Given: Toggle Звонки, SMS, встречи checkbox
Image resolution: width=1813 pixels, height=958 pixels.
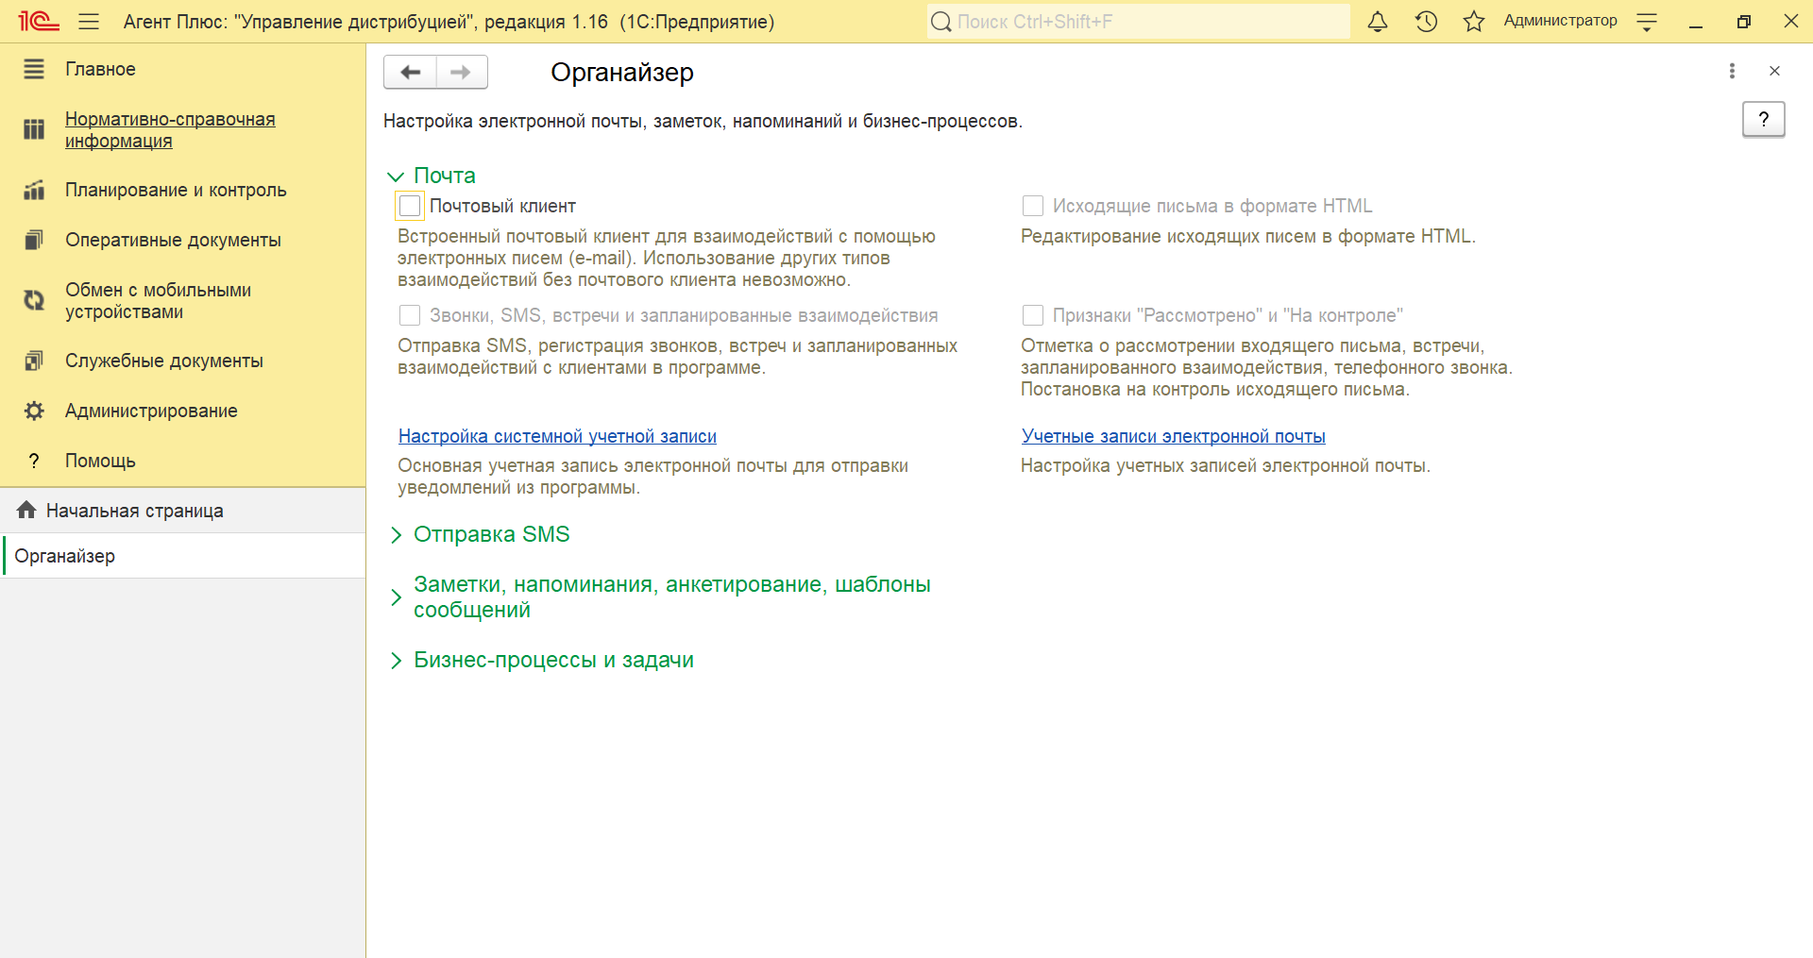Looking at the screenshot, I should [410, 315].
